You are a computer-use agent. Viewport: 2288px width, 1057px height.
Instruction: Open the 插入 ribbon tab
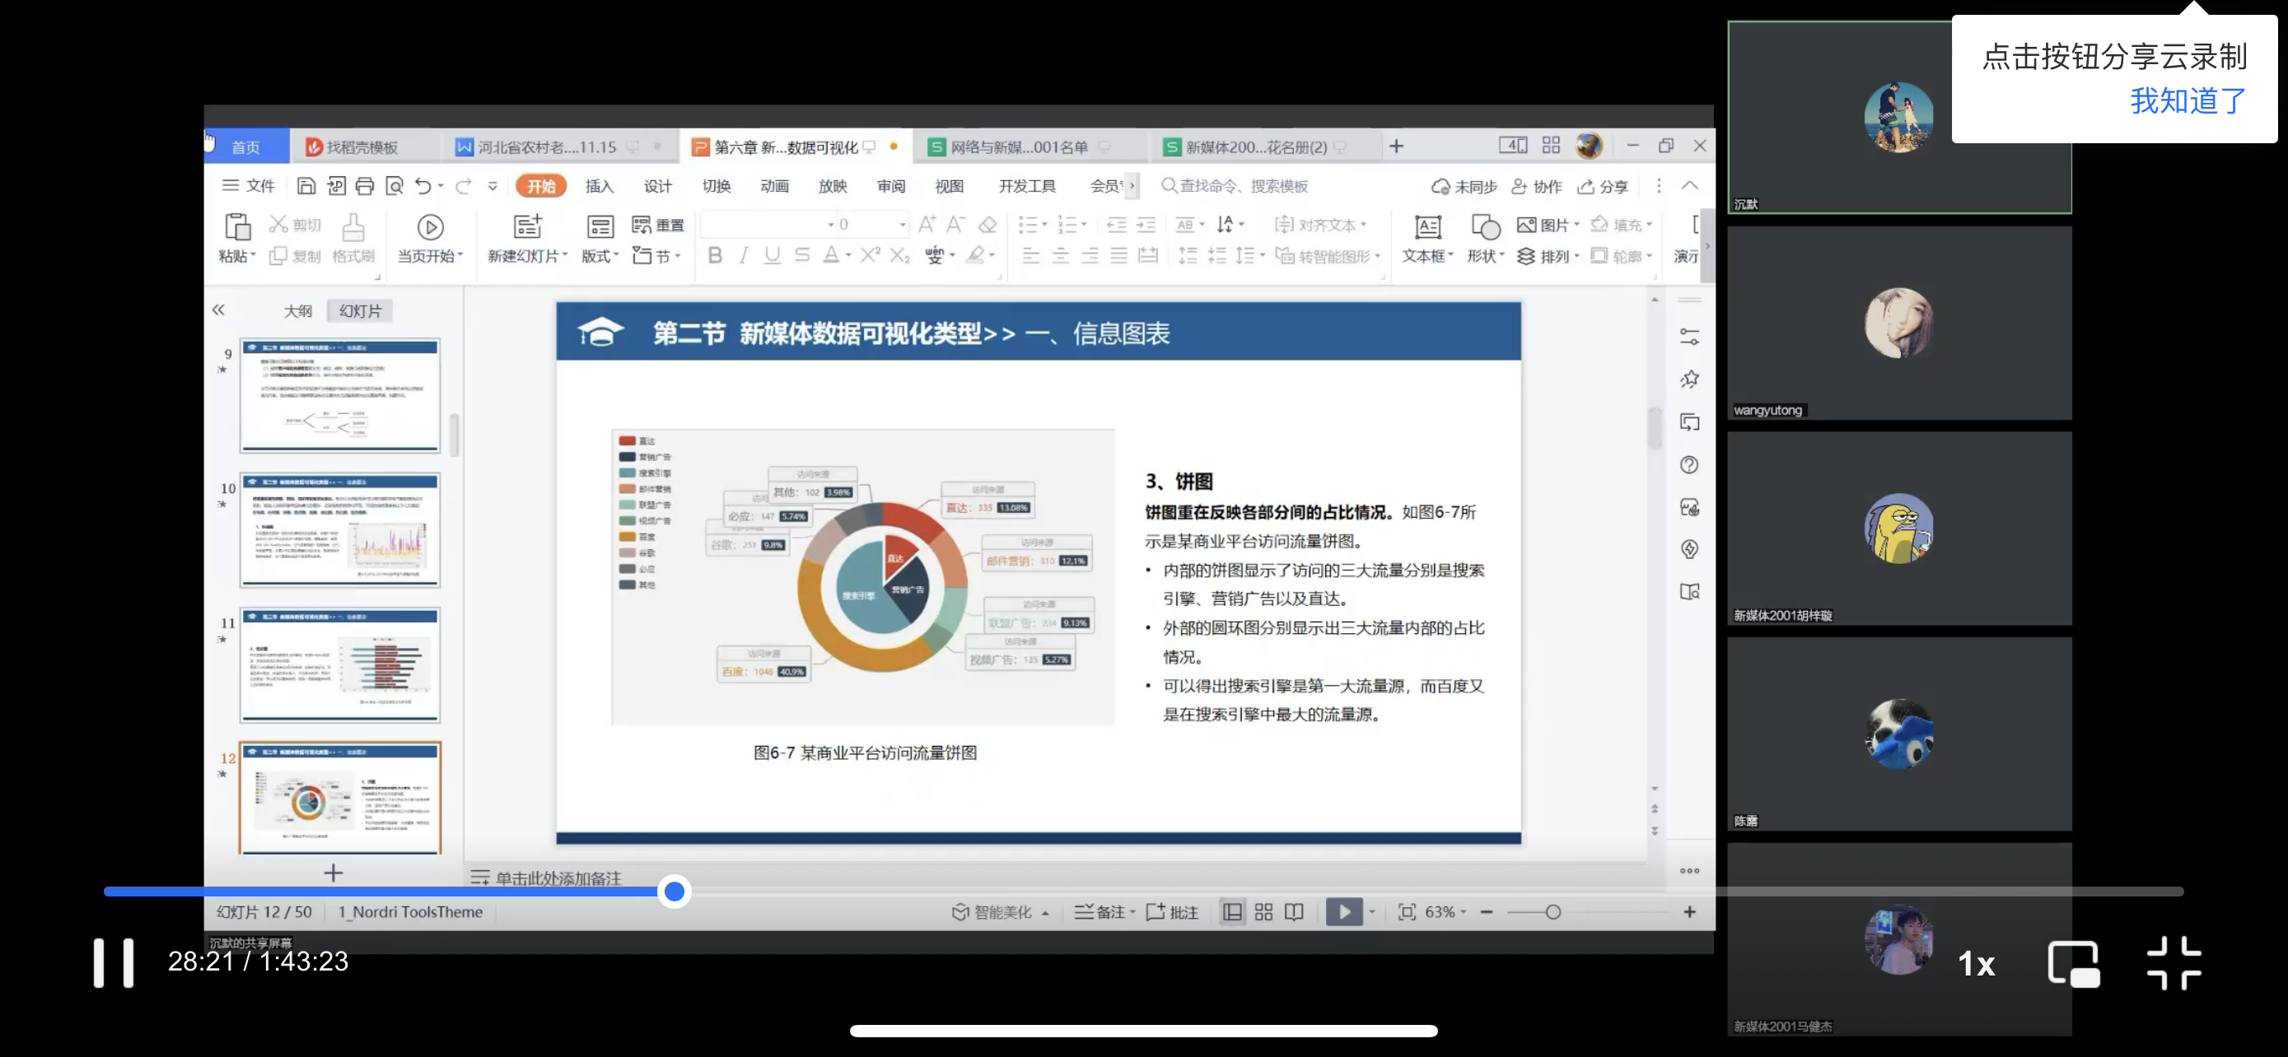tap(599, 186)
